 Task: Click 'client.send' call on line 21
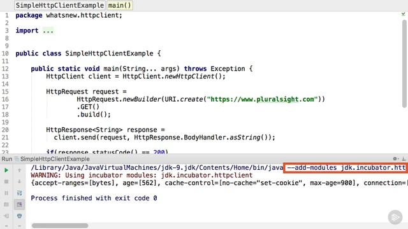coord(75,137)
